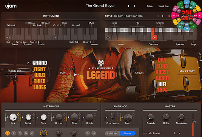Select the LOOSE drum kit
Screen dimensions: 202x137
tap(40, 88)
